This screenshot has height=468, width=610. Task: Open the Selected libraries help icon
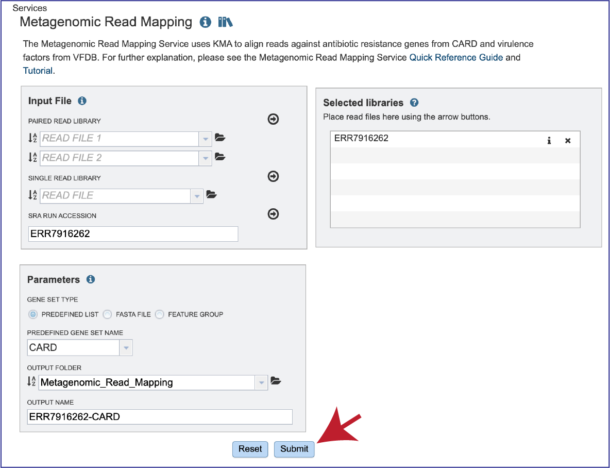coord(414,103)
